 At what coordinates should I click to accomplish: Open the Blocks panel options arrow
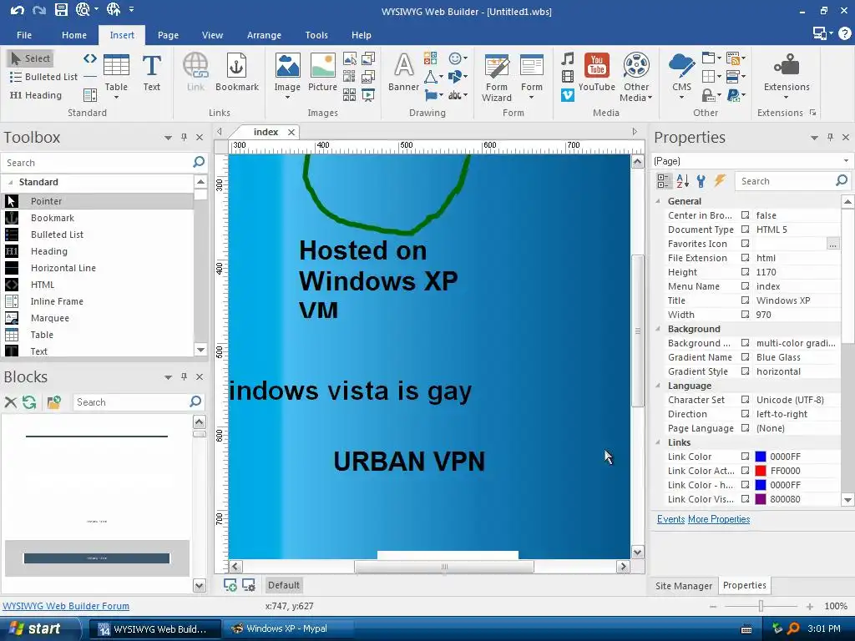click(x=168, y=377)
